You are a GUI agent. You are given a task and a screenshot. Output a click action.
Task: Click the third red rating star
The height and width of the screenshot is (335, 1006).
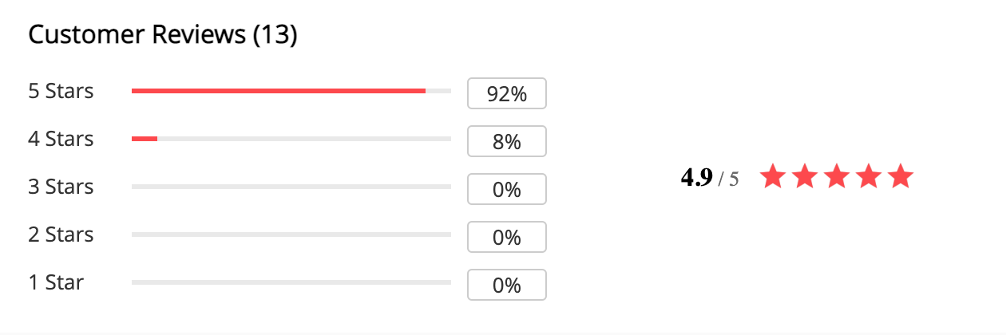[837, 176]
